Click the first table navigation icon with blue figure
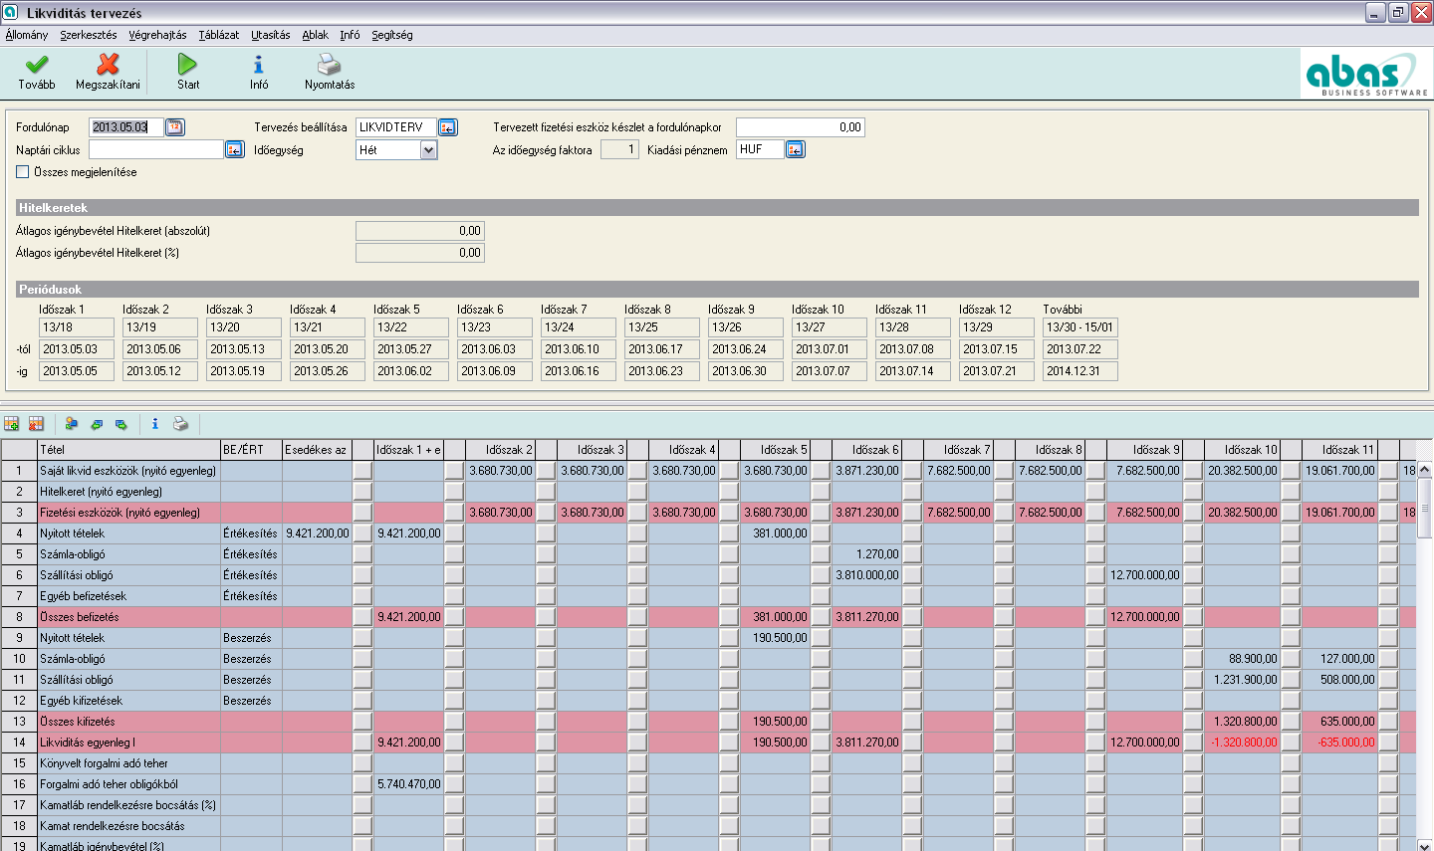The width and height of the screenshot is (1434, 851). click(x=72, y=424)
